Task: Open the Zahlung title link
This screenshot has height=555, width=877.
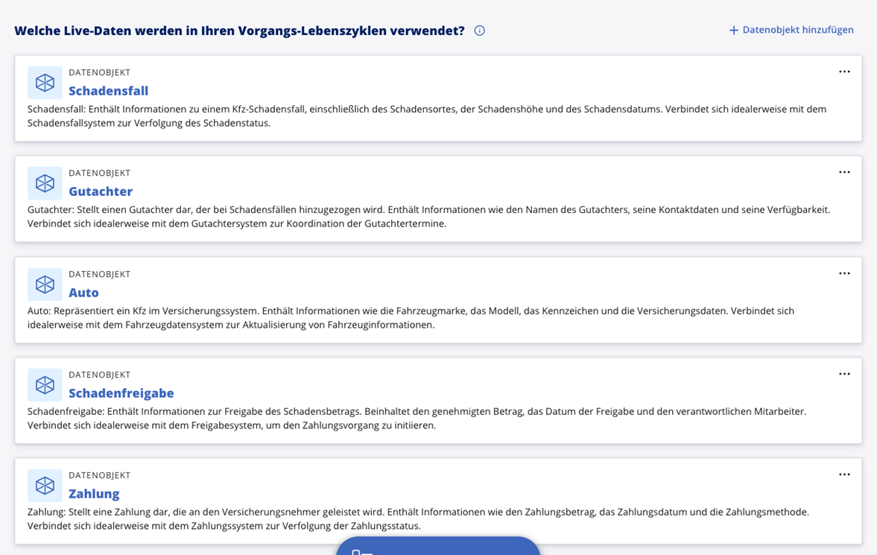Action: pos(94,494)
